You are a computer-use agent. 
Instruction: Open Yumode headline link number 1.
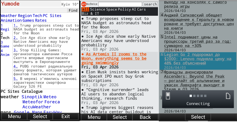[x=15, y=26]
